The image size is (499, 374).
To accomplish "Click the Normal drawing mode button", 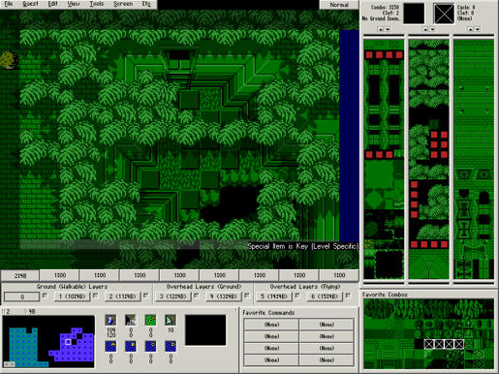I will 339,5.
